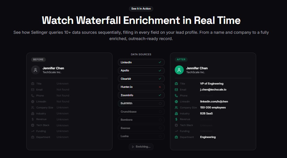Click Jennifer Chen name in Before card

53,68
